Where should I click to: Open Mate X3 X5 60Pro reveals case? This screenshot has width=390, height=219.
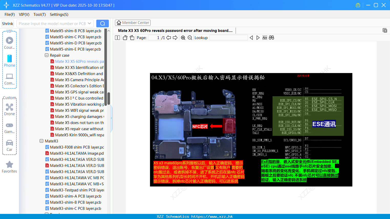click(77, 61)
